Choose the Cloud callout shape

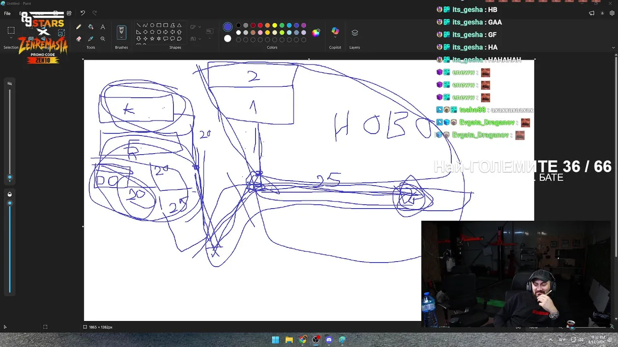[179, 39]
